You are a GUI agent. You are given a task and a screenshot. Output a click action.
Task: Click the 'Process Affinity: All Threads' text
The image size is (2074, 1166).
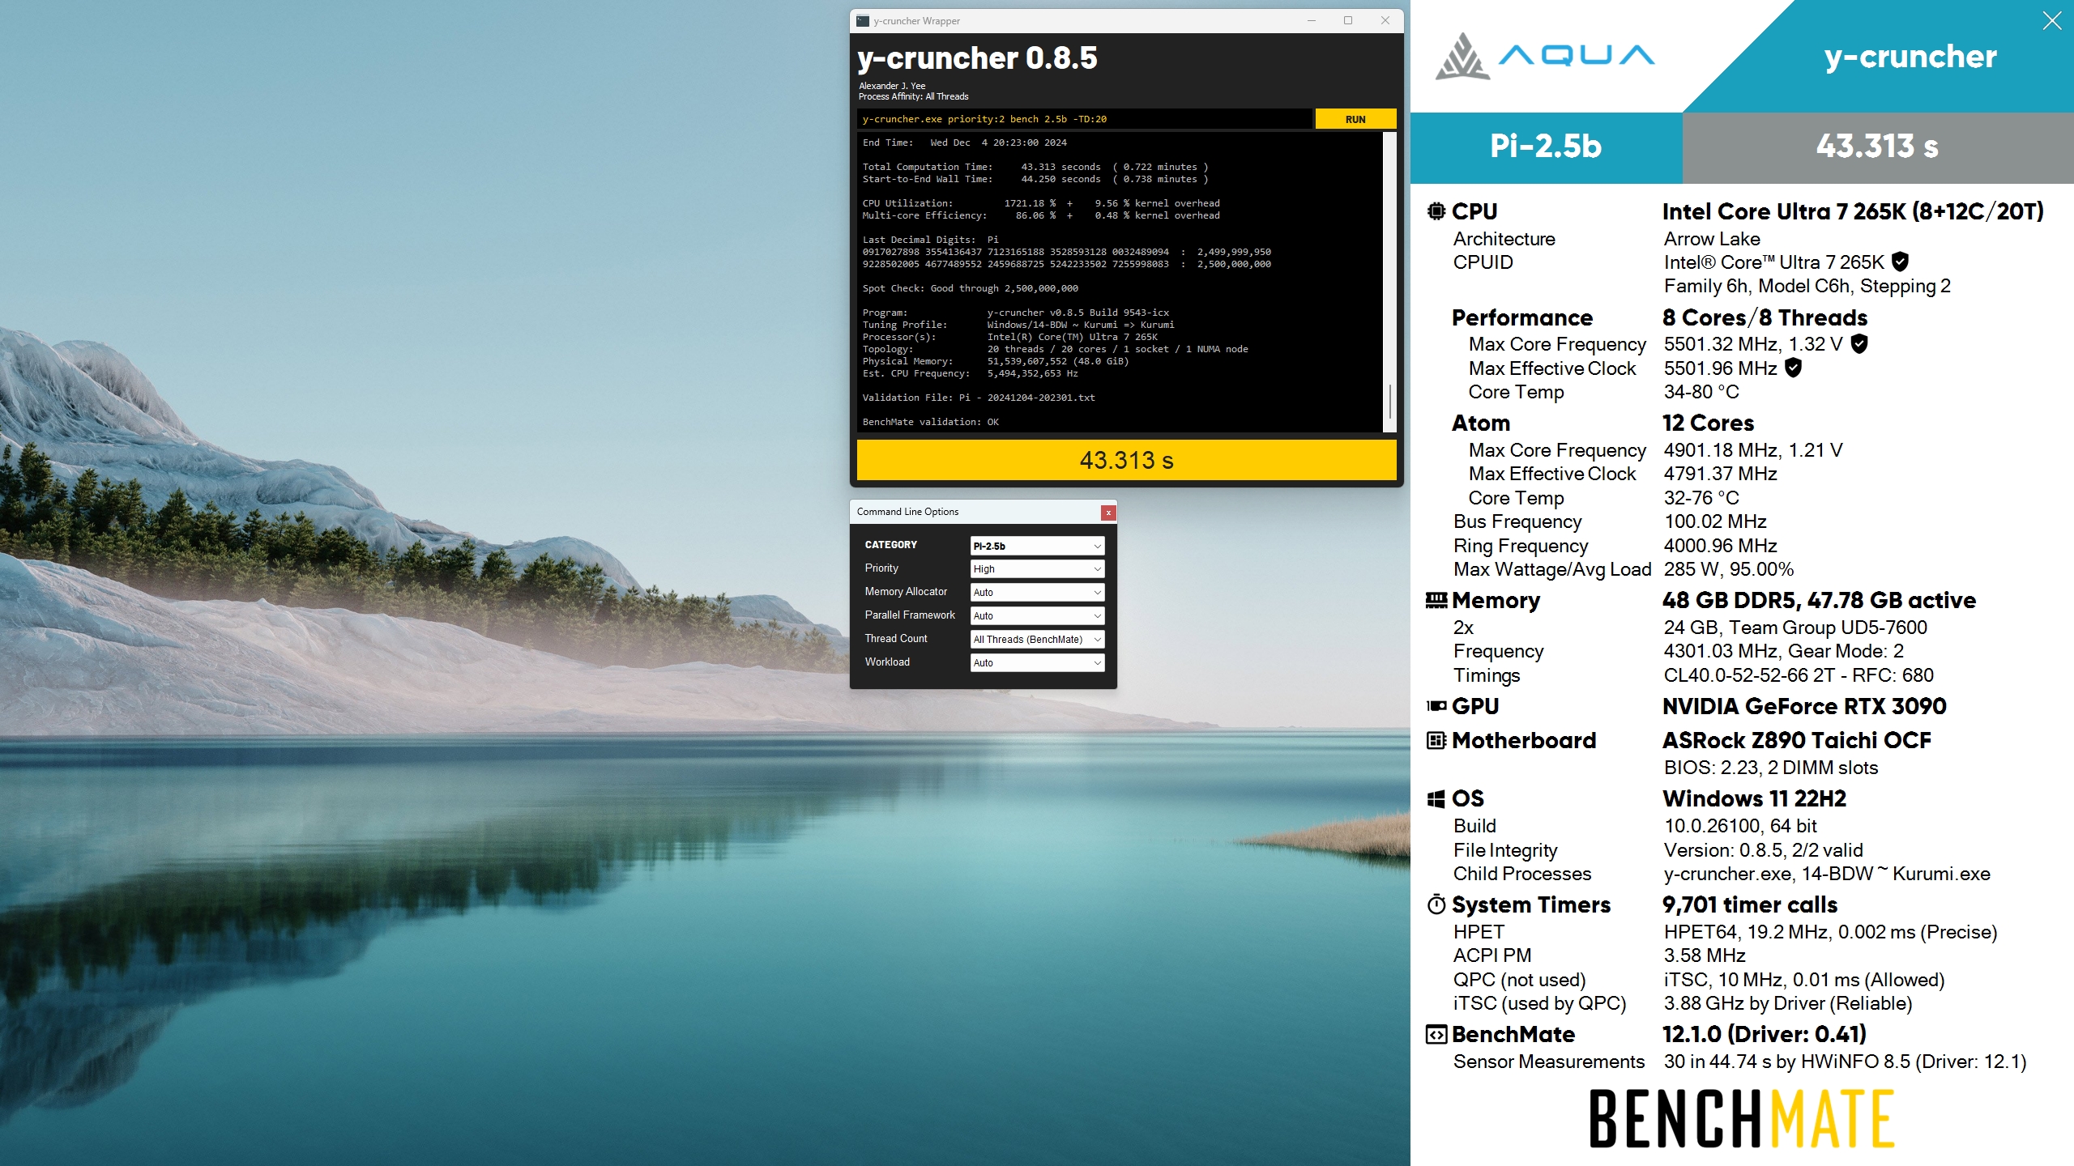(x=913, y=96)
